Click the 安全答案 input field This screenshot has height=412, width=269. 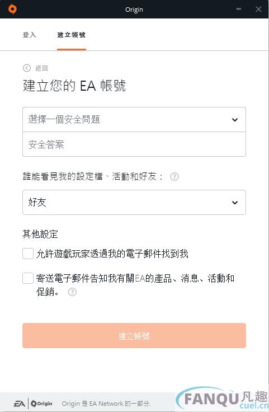[x=134, y=144]
